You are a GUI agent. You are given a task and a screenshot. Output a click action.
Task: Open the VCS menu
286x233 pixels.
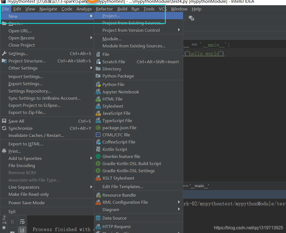point(162,9)
